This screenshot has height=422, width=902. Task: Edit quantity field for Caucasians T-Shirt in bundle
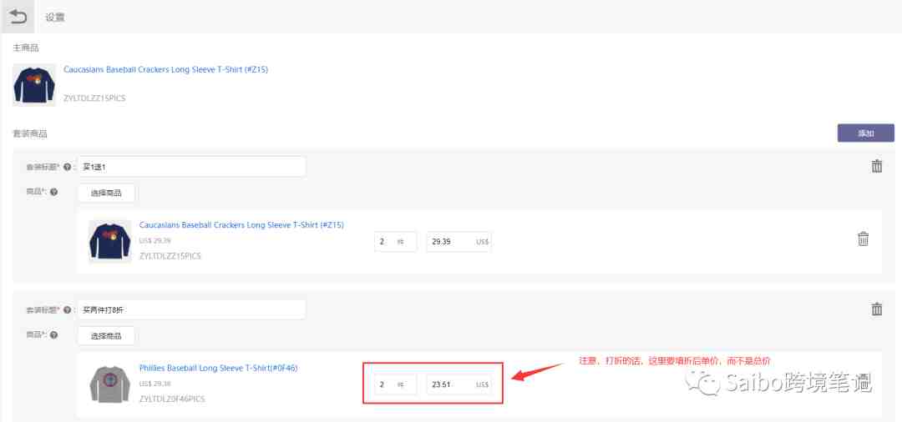[x=396, y=242]
